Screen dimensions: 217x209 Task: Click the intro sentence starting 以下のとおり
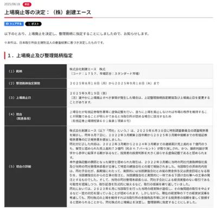(76, 34)
